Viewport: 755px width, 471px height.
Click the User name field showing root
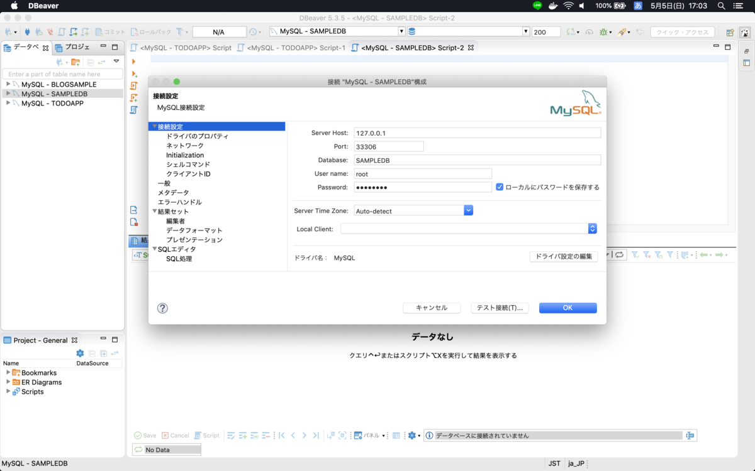coord(423,174)
